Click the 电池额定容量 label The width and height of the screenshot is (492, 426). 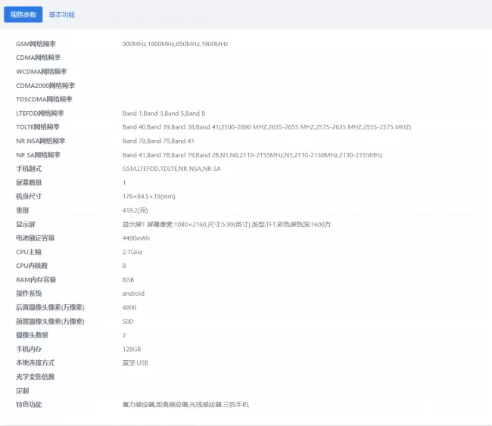pos(35,238)
